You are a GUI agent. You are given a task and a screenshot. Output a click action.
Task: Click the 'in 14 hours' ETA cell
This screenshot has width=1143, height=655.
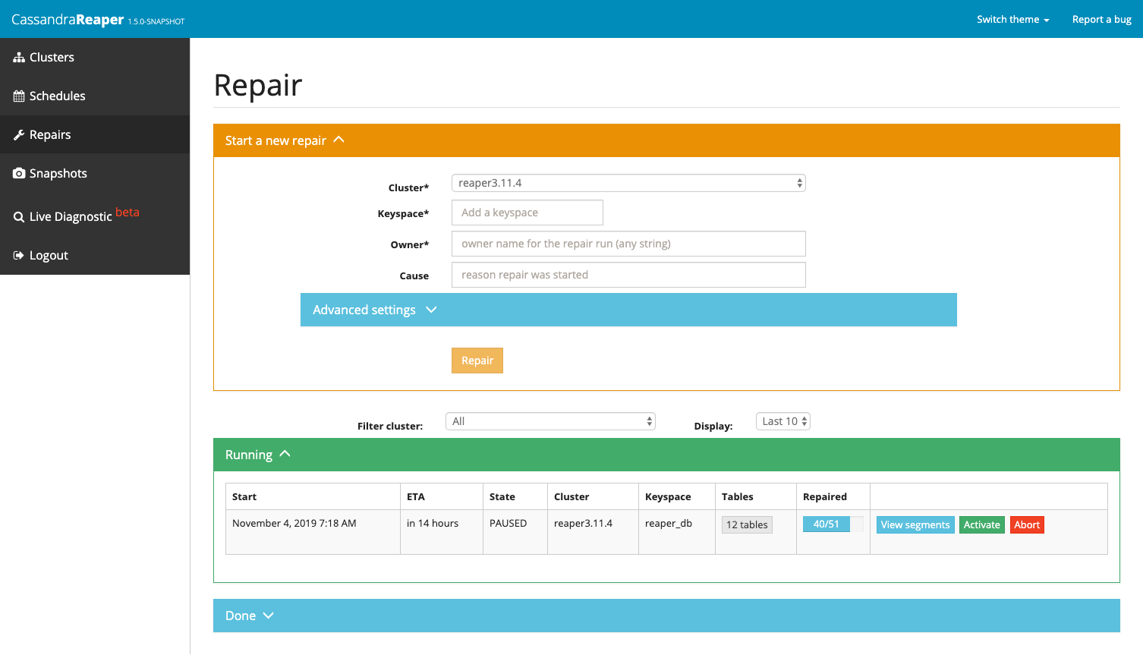(x=442, y=531)
